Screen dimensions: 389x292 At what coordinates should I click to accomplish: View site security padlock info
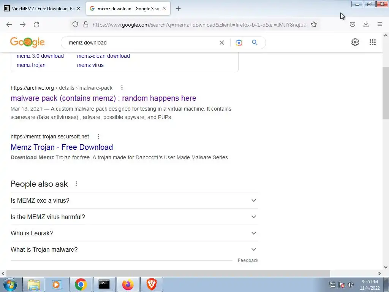pyautogui.click(x=86, y=25)
